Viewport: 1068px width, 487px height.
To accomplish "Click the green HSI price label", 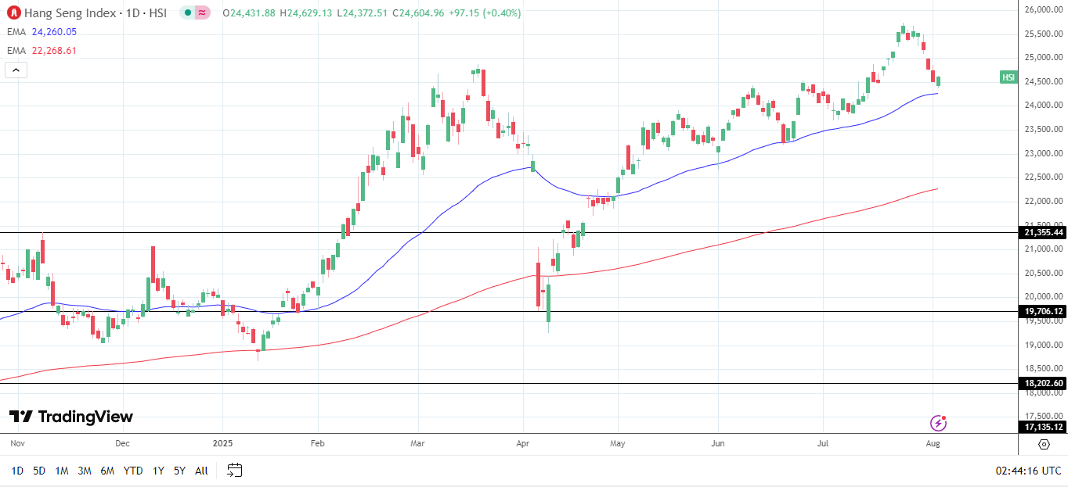I will point(1008,77).
